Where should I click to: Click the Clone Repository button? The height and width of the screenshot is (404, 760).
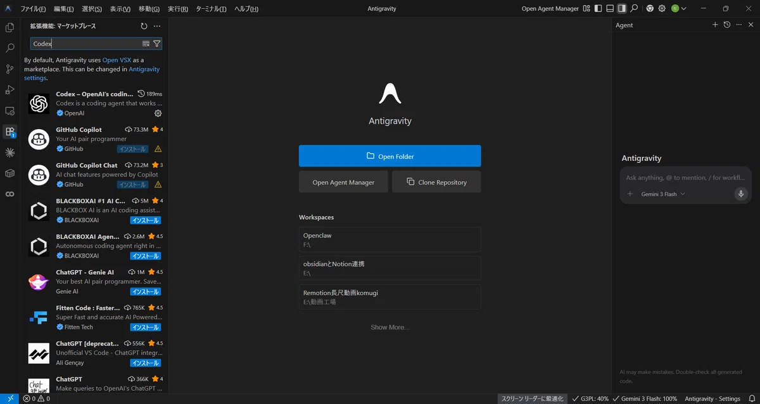[x=436, y=182]
